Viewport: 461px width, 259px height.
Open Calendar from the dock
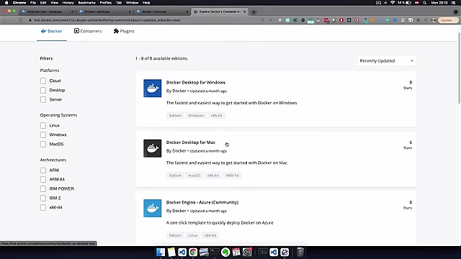pos(236,252)
